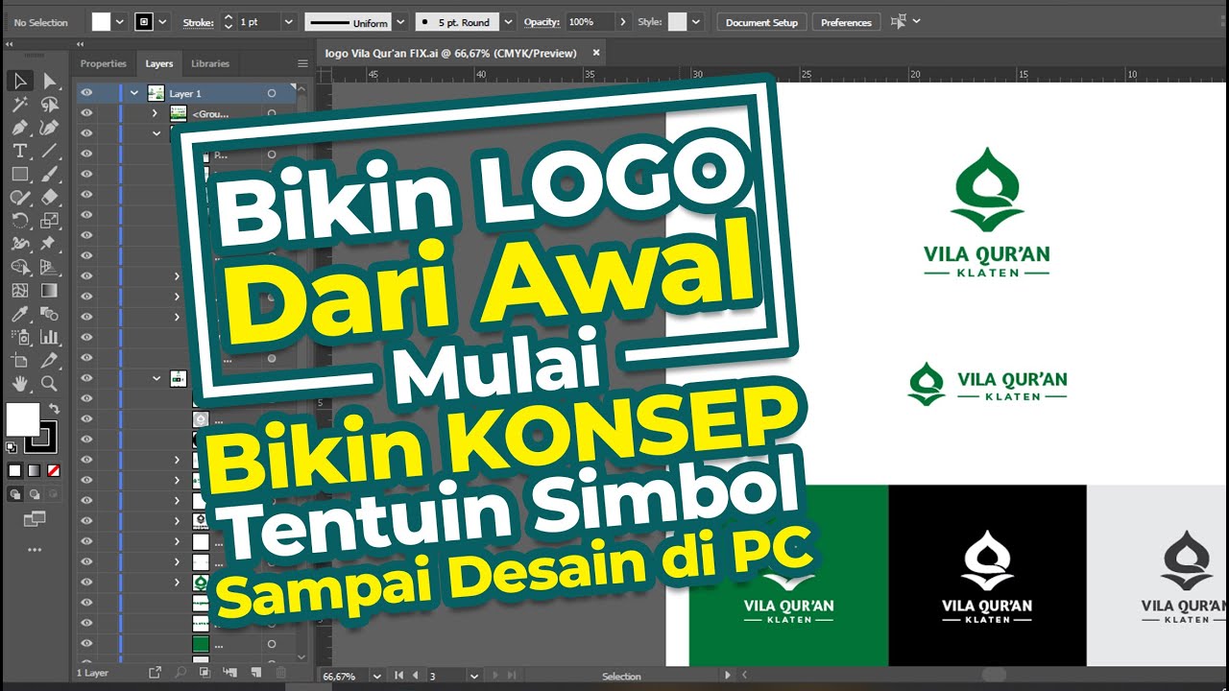Switch to the Layers tab
Viewport: 1229px width, 691px height.
tap(159, 63)
